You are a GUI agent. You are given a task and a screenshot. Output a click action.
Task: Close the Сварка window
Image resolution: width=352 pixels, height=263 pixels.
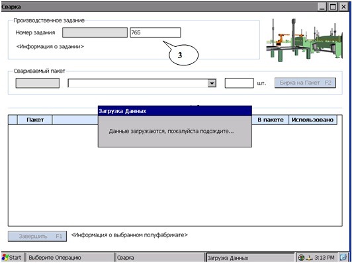tap(343, 7)
